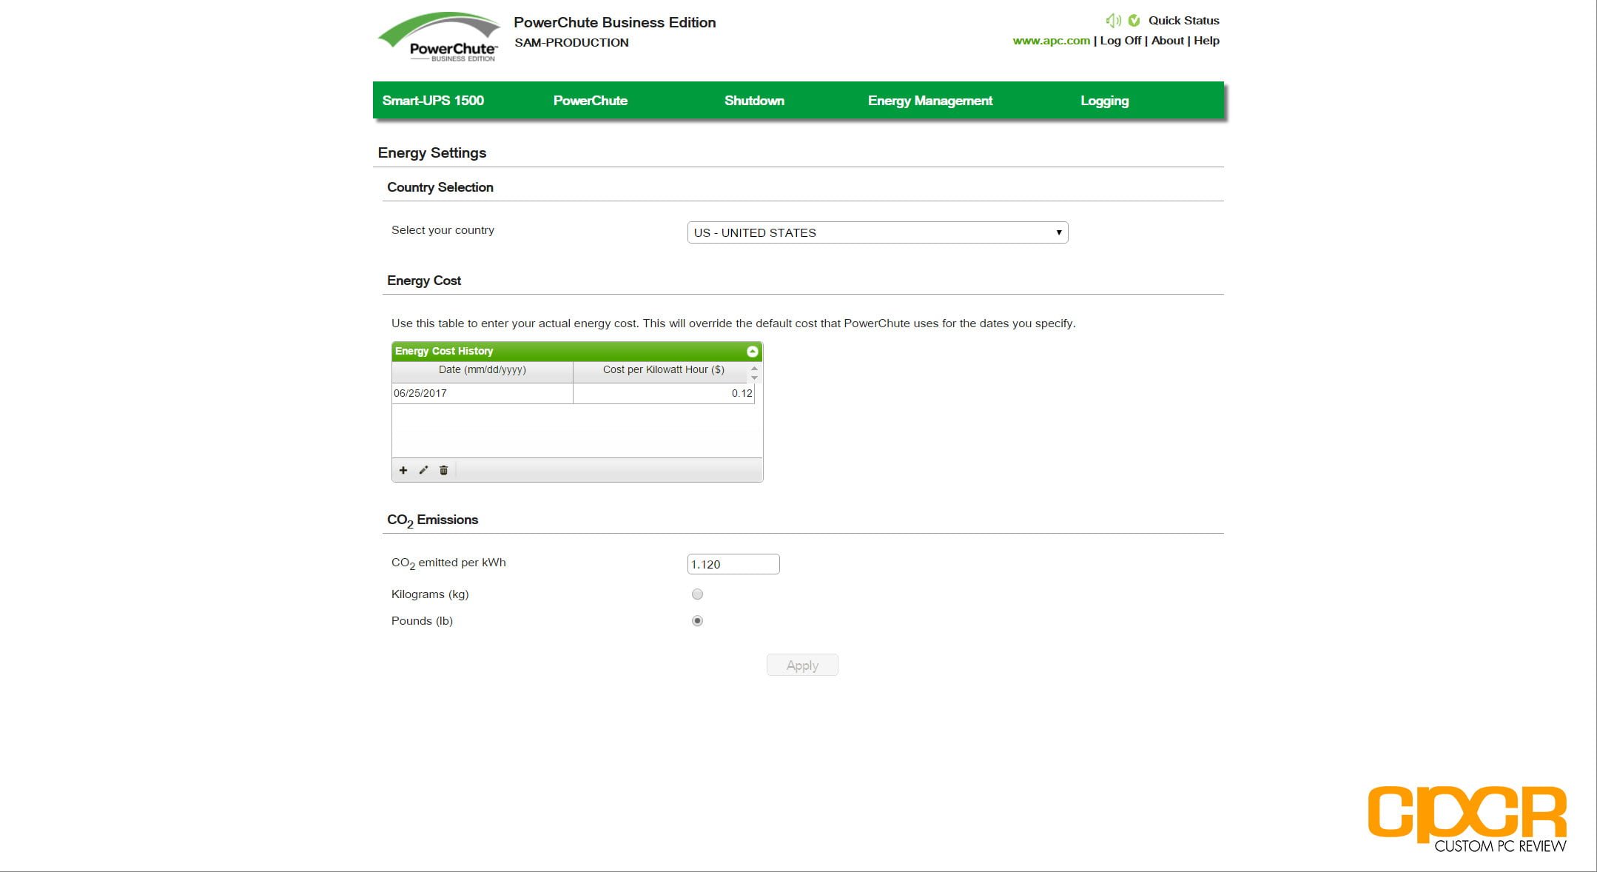This screenshot has width=1597, height=872.
Task: Open the country selection dropdown
Action: pyautogui.click(x=878, y=232)
